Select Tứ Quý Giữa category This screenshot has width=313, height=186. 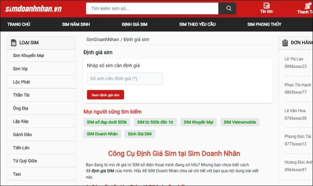click(x=41, y=161)
